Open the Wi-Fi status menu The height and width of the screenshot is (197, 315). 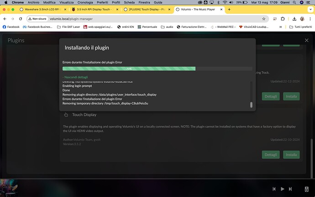click(225, 2)
